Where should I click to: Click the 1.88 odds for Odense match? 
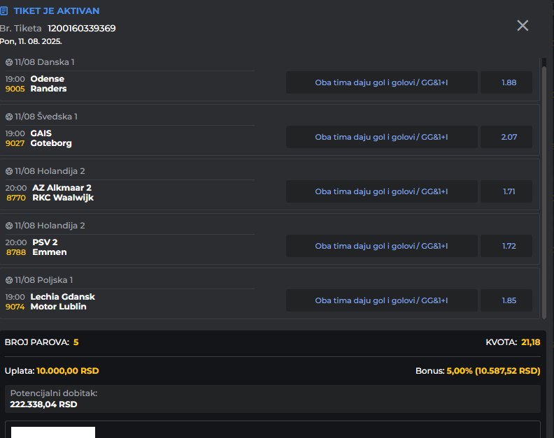[x=509, y=82]
